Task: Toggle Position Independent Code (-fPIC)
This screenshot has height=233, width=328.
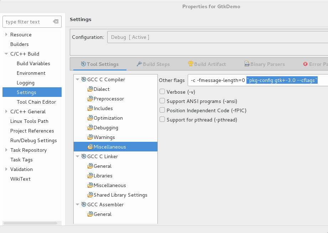Action: pos(162,110)
